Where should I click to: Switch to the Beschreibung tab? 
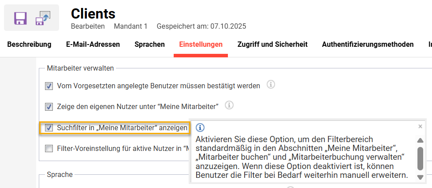pos(29,45)
